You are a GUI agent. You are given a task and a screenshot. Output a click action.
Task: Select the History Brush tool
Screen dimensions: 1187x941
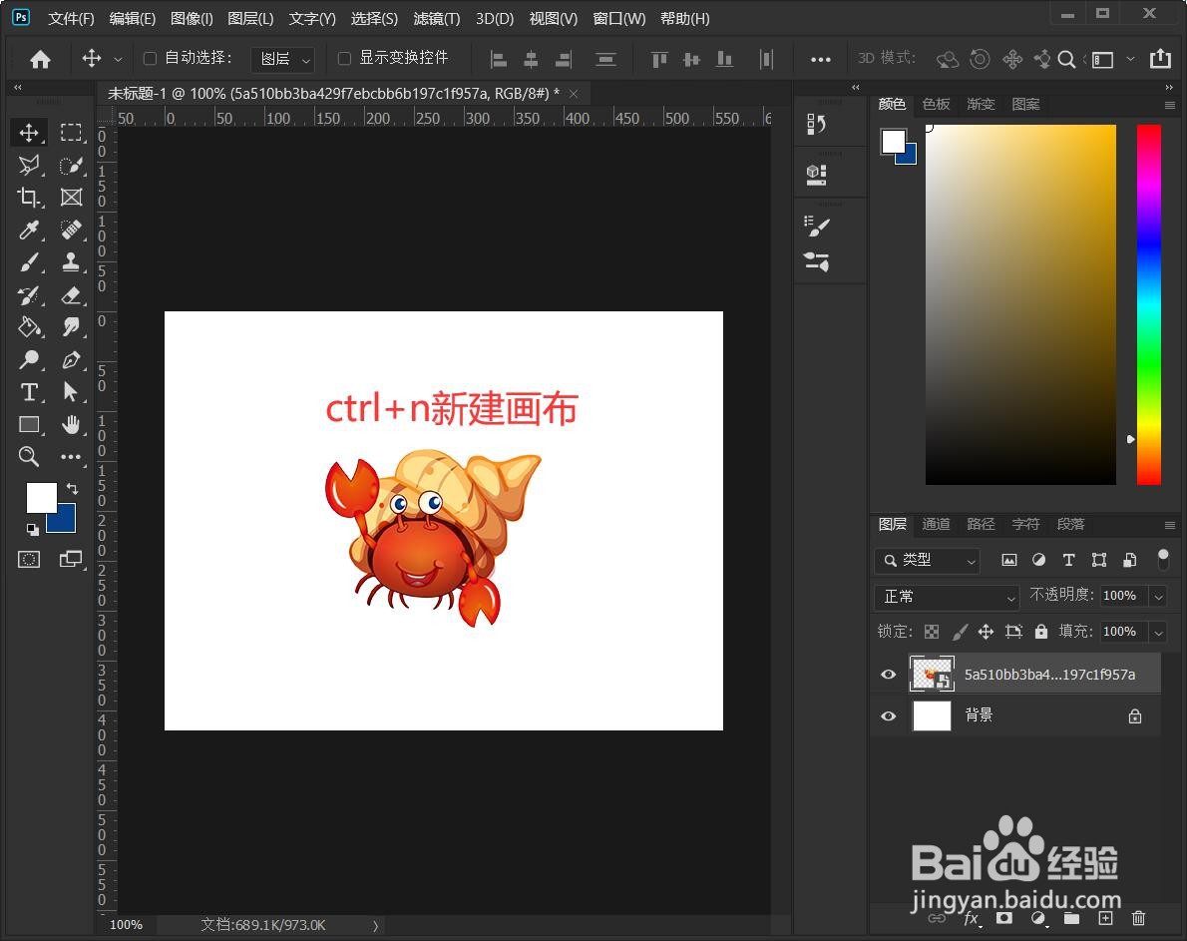[29, 294]
